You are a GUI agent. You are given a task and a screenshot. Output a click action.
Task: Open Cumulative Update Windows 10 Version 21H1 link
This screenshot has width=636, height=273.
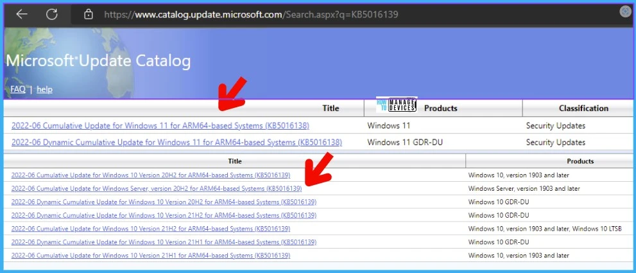click(x=150, y=256)
